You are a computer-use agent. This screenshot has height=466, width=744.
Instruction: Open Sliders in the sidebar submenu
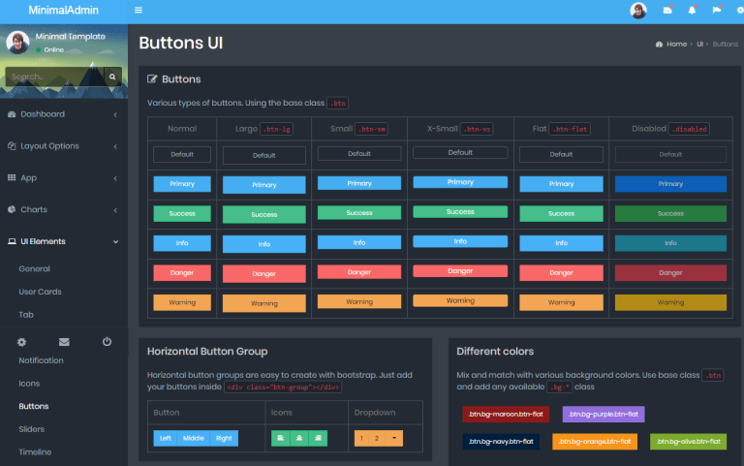click(32, 428)
